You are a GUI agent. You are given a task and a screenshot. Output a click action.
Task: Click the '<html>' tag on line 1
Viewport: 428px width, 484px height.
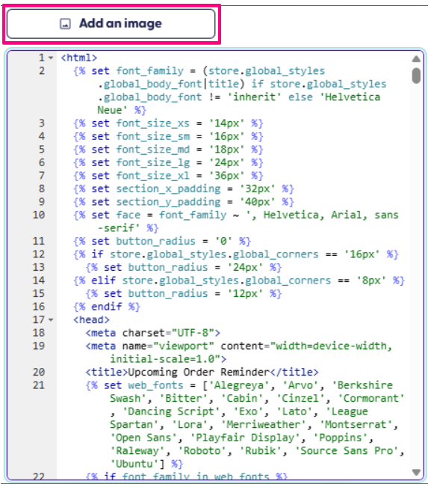[x=79, y=58]
